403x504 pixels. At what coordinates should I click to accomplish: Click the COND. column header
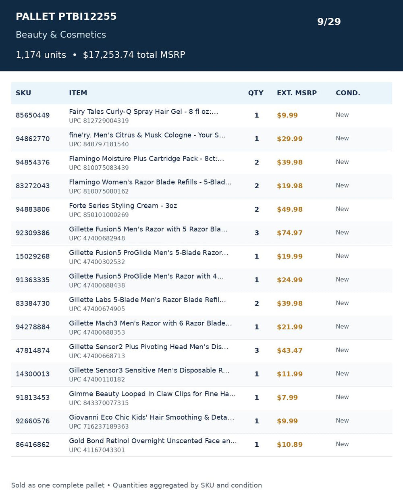tap(348, 93)
